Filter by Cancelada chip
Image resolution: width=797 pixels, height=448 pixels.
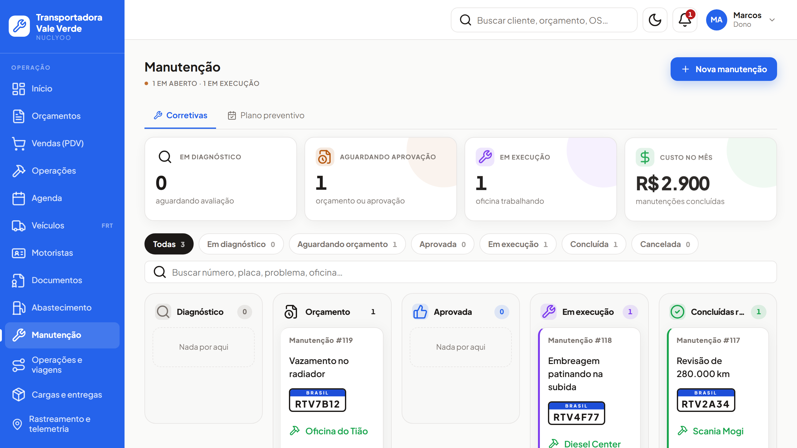click(x=665, y=244)
